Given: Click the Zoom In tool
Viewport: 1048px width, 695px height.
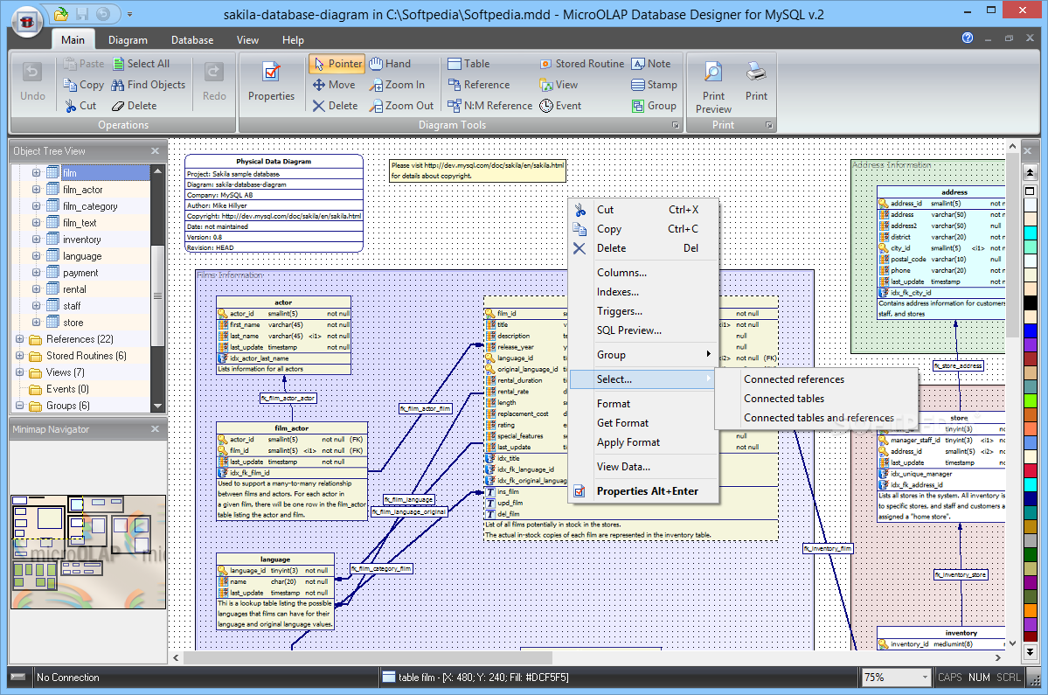Looking at the screenshot, I should click(x=397, y=85).
